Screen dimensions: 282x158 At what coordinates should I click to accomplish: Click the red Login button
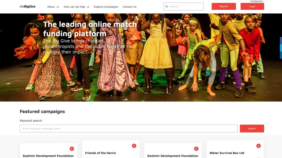tap(252, 6)
